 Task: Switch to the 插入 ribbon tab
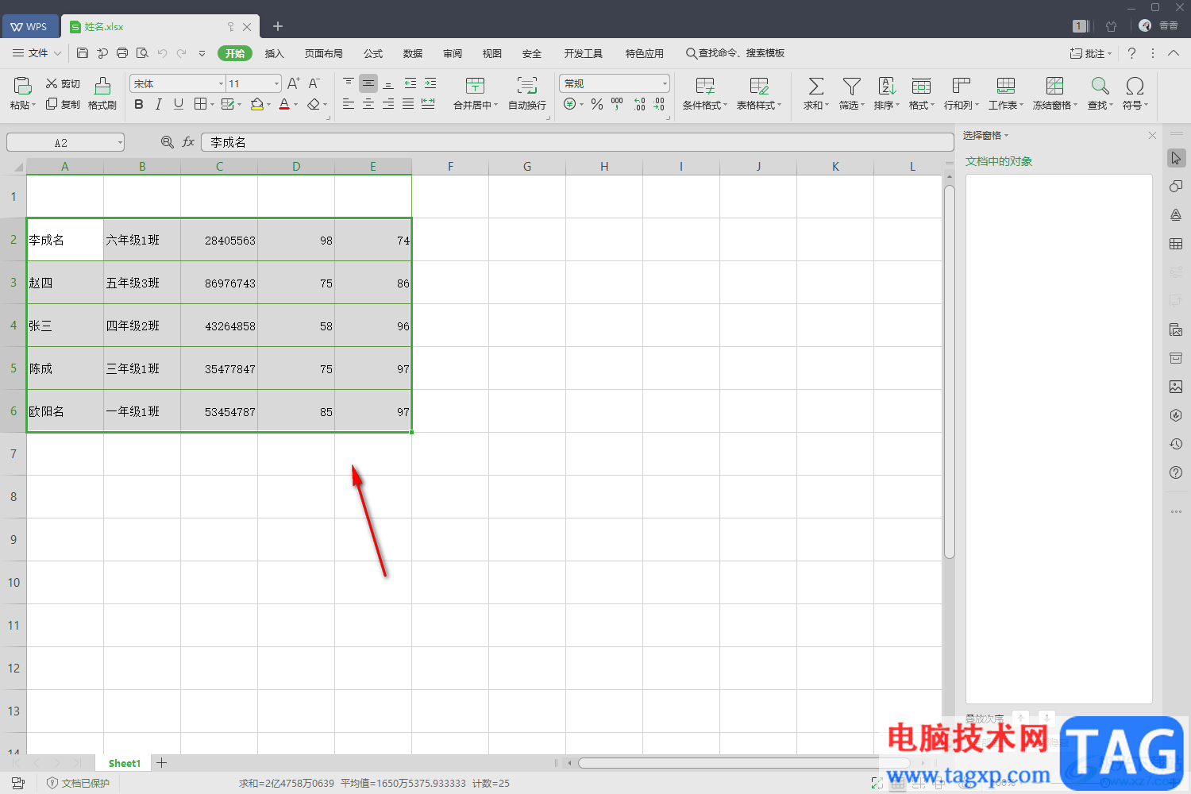pos(274,53)
